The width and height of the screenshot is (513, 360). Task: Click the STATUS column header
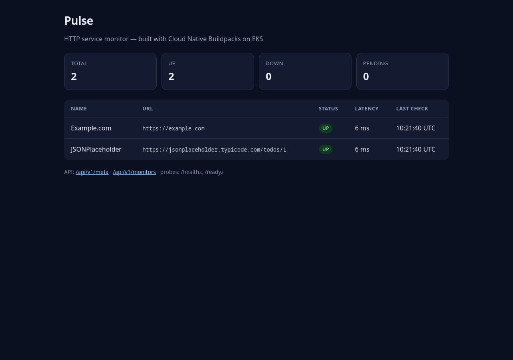coord(328,109)
